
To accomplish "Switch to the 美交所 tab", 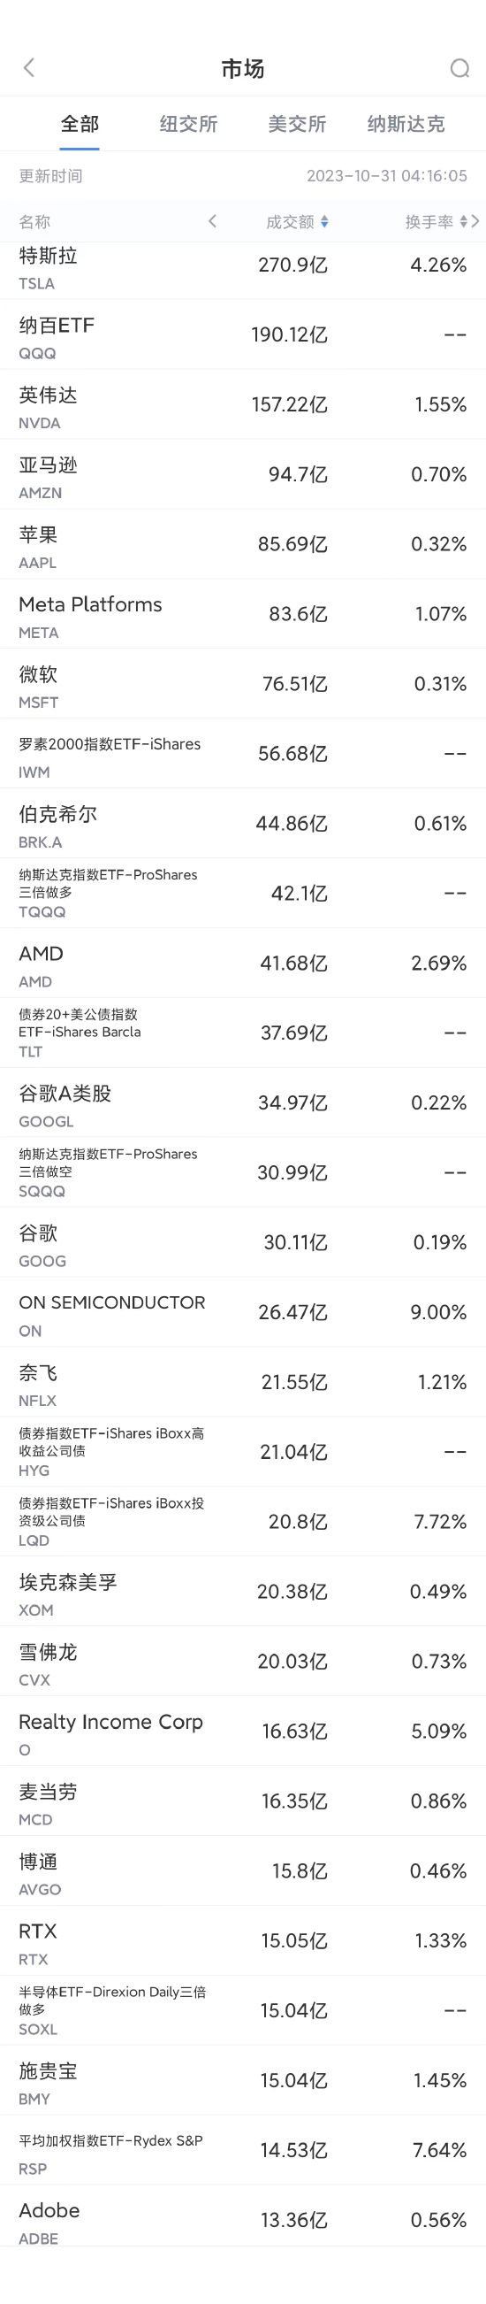I will (297, 125).
